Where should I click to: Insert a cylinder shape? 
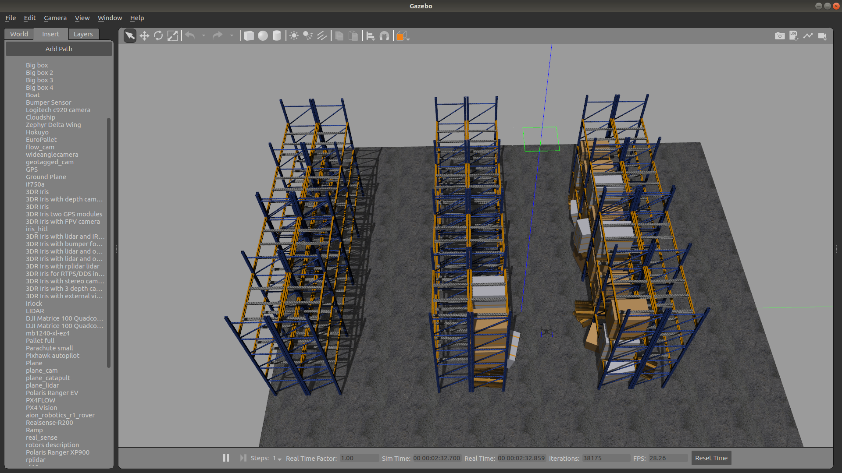[x=277, y=36]
